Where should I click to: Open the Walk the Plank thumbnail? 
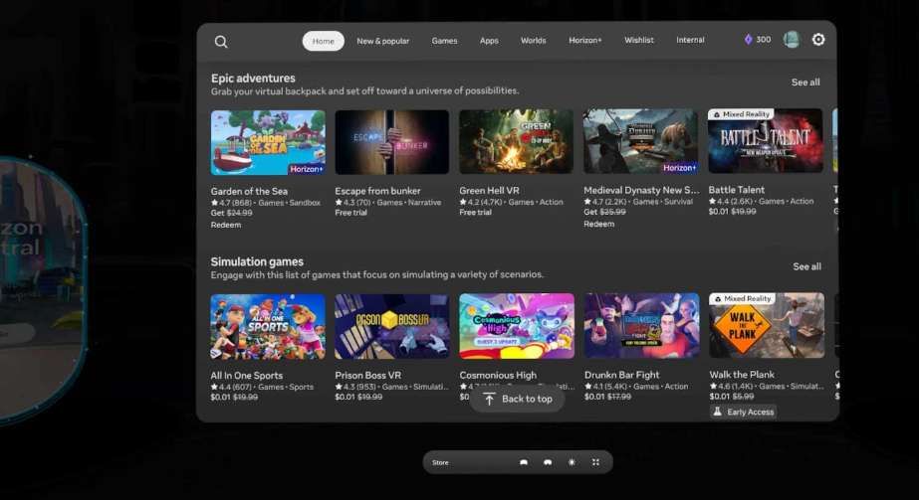[x=766, y=326]
